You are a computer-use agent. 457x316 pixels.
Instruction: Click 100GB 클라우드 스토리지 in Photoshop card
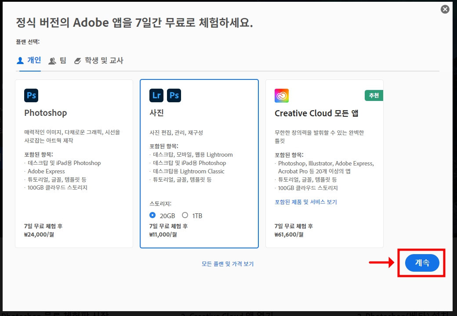tap(58, 188)
